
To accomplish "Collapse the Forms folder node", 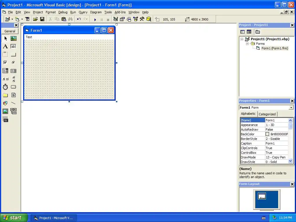I will (x=247, y=44).
